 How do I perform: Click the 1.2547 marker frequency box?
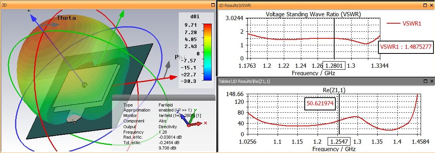(339, 142)
